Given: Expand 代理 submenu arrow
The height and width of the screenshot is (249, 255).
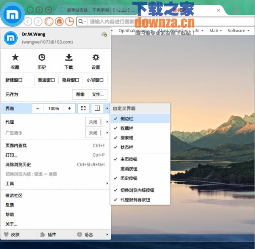Looking at the screenshot, I should pyautogui.click(x=107, y=122).
